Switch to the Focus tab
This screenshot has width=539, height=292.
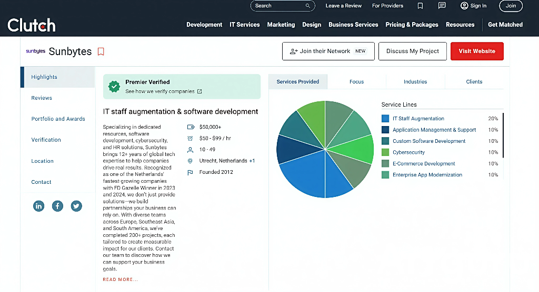[x=356, y=82]
